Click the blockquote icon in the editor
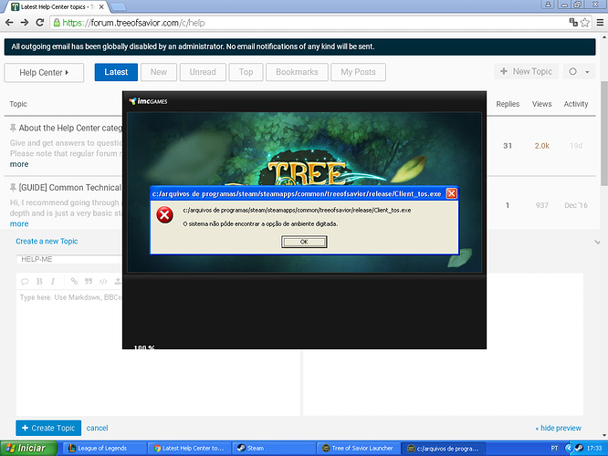The image size is (608, 456). point(88,281)
